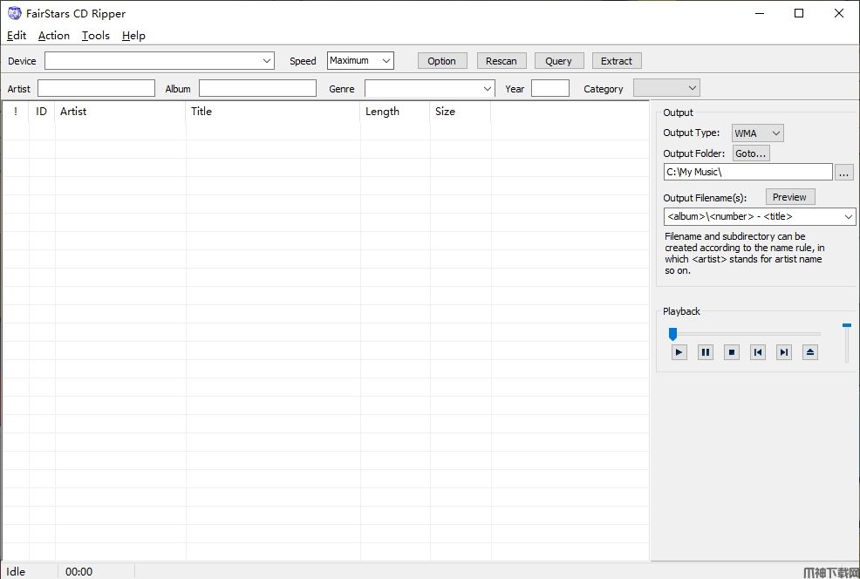Expand the Device dropdown
Image resolution: width=860 pixels, height=579 pixels.
tap(267, 61)
